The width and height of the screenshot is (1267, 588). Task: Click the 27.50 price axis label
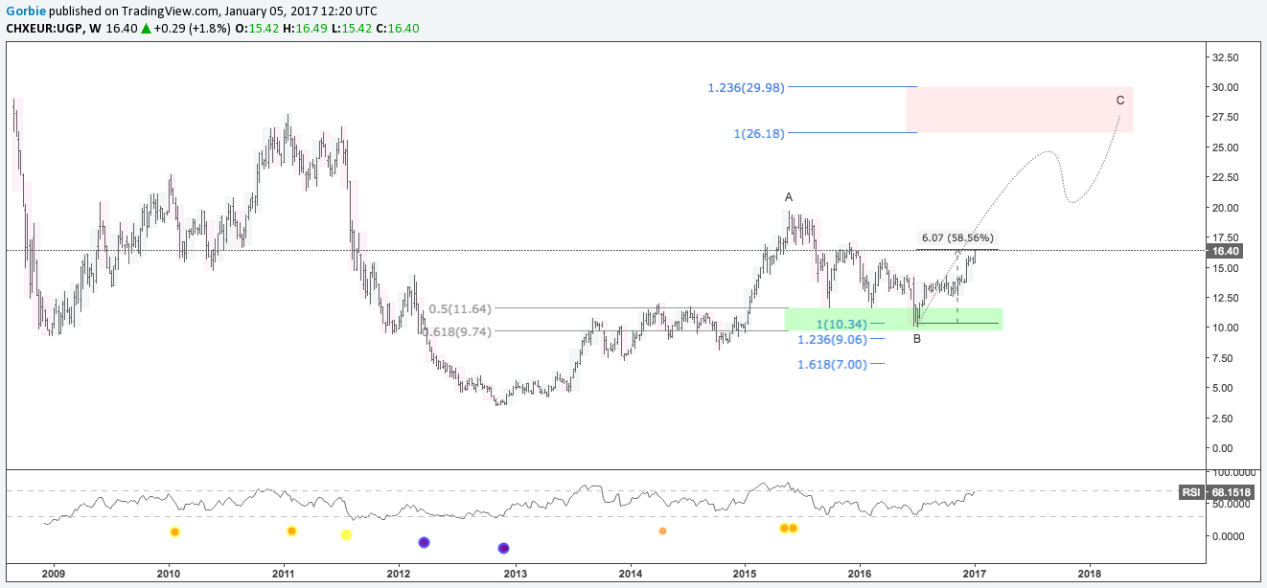pyautogui.click(x=1226, y=117)
